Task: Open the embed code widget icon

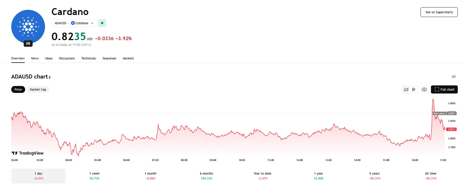Action: pos(453,76)
